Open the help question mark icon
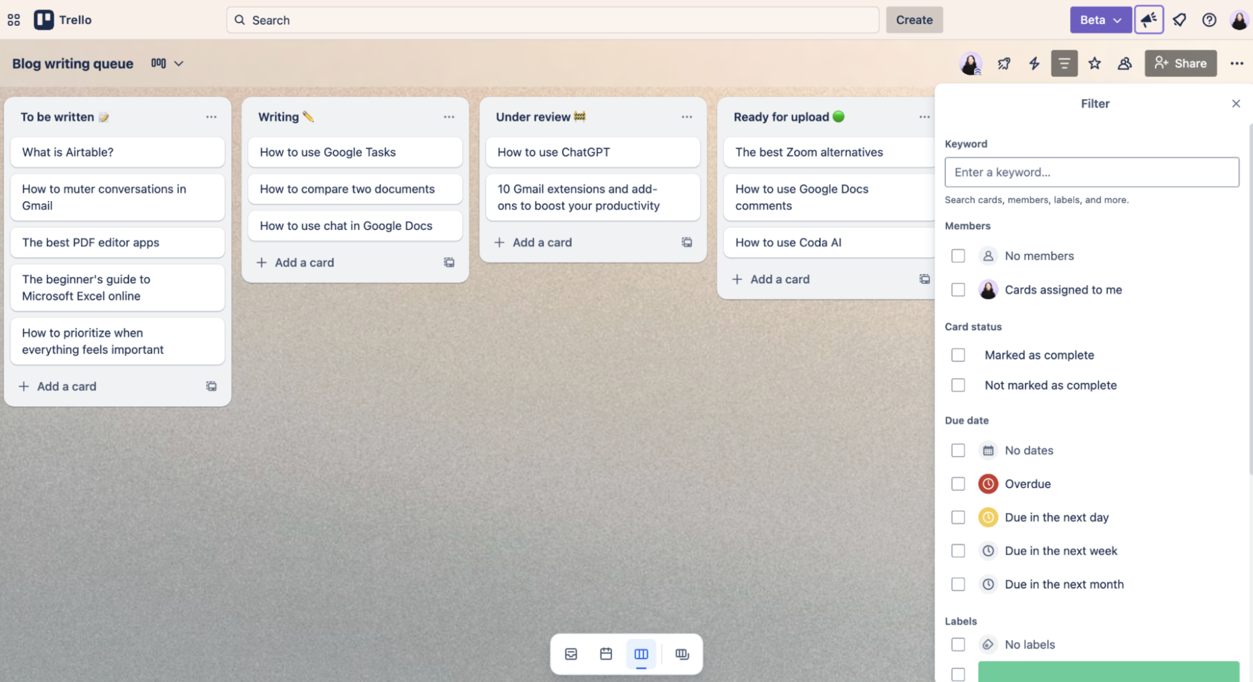The height and width of the screenshot is (682, 1253). point(1209,20)
